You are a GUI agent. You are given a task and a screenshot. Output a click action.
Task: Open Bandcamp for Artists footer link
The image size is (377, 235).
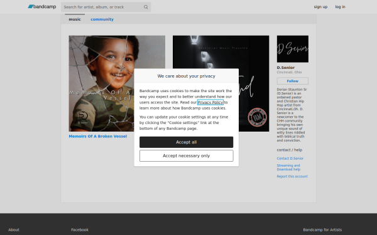pos(322,230)
